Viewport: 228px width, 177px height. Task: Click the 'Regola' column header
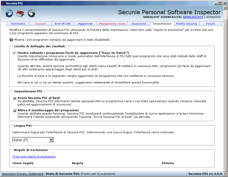click(78, 163)
